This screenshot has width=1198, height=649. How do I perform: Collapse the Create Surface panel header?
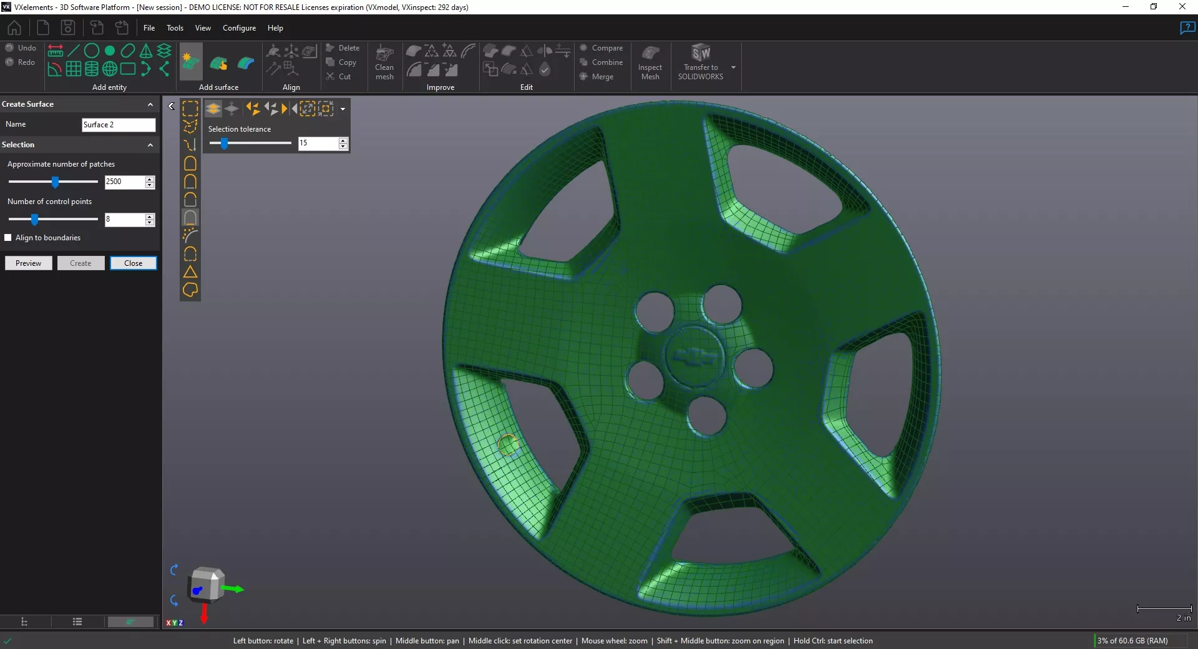point(150,104)
